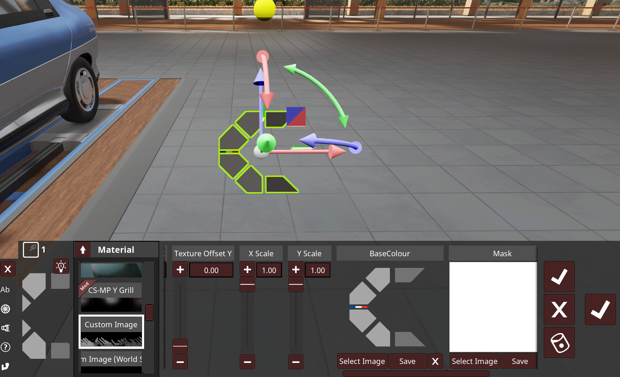The image size is (620, 377).
Task: Click the question mark help icon
Action: 5,347
